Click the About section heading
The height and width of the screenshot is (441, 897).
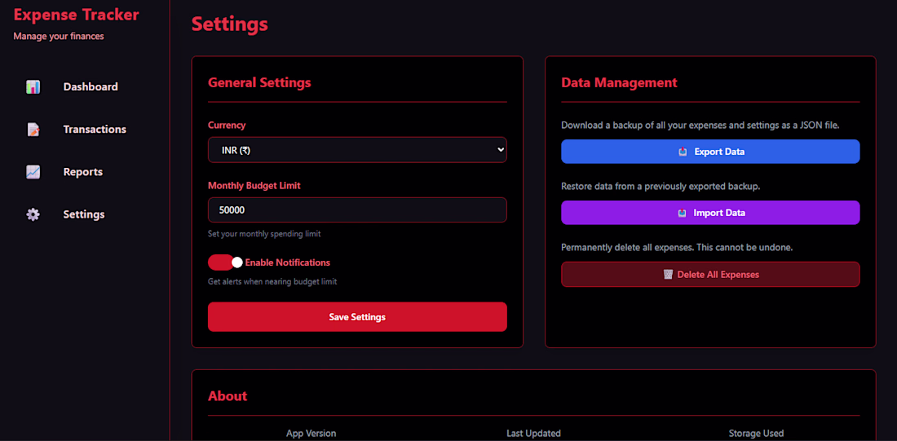tap(228, 396)
